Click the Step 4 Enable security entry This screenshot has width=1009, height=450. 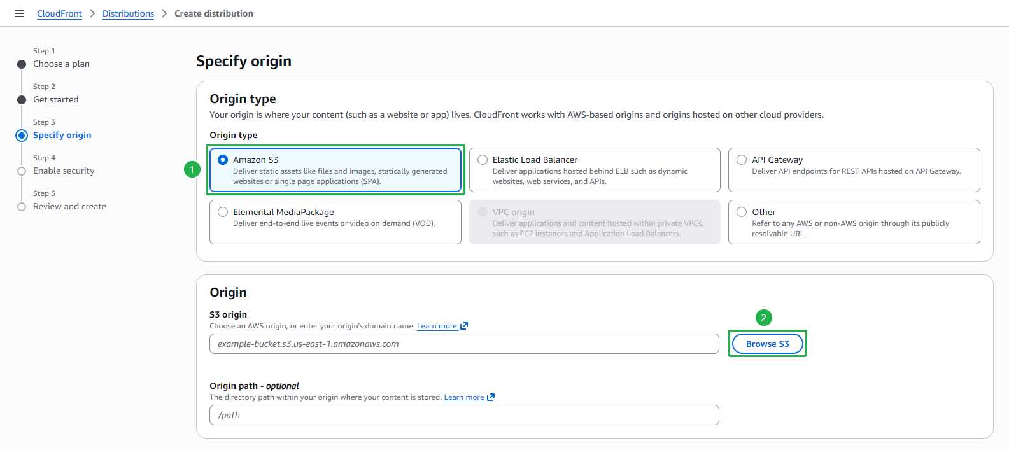[x=64, y=171]
